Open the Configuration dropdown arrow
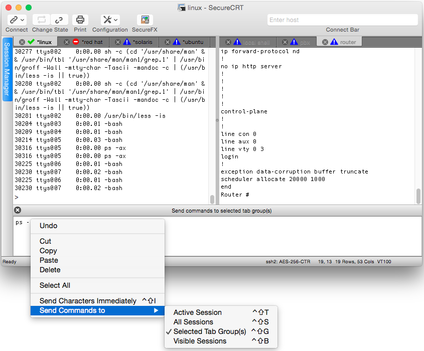This screenshot has height=351, width=424. click(x=116, y=20)
